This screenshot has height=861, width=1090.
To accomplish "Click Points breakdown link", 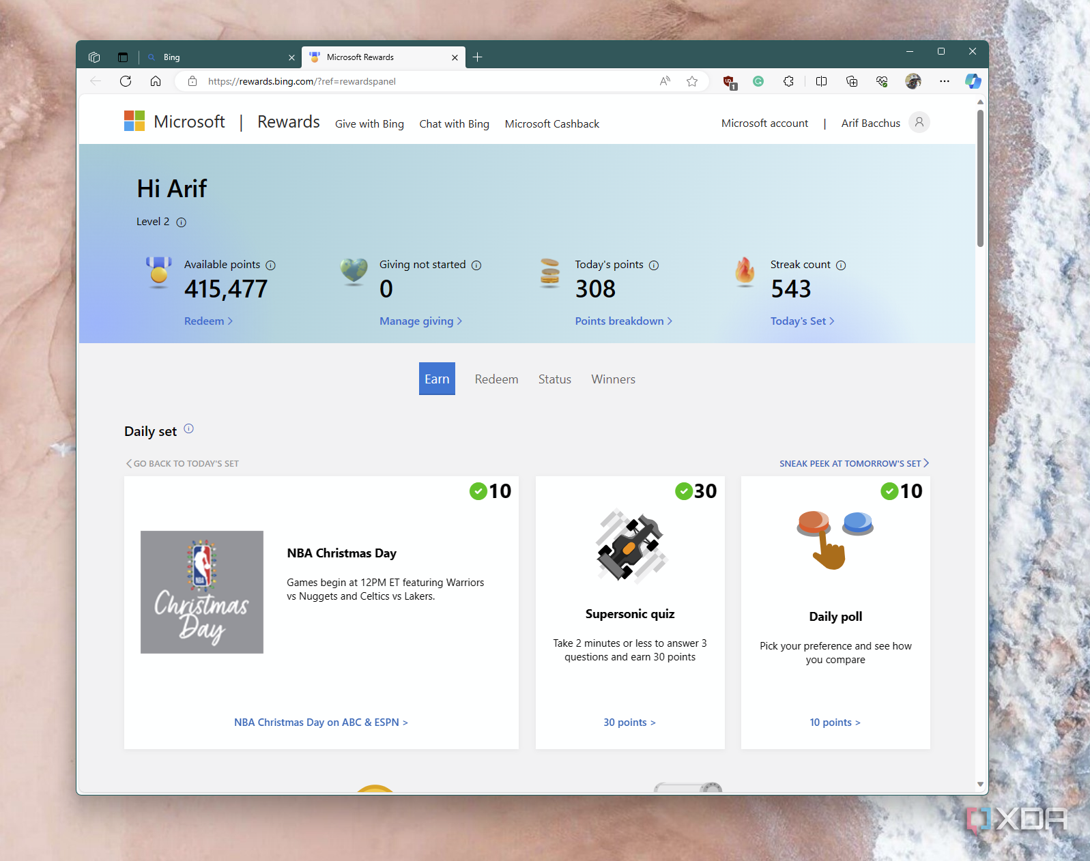I will [623, 321].
